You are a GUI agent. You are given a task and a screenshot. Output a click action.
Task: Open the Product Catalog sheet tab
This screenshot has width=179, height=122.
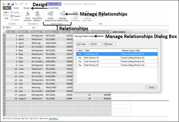(12, 118)
